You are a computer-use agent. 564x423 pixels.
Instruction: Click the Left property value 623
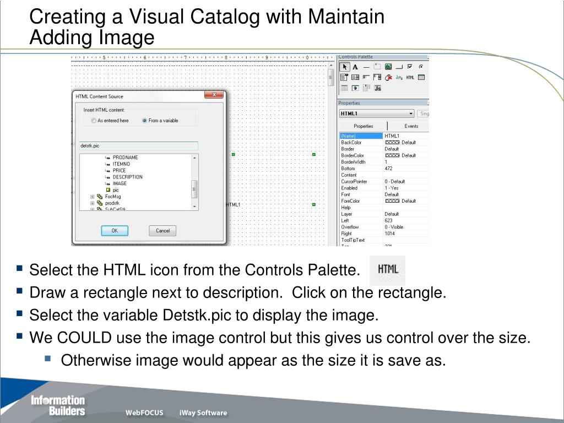point(388,220)
